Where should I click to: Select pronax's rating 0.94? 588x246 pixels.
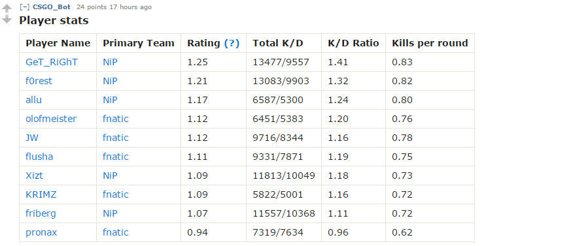click(x=198, y=232)
